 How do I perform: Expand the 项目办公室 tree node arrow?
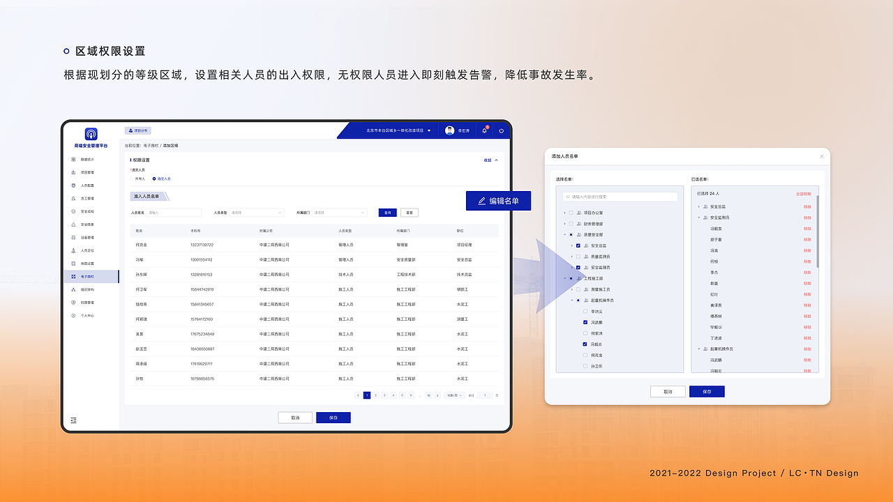click(564, 213)
